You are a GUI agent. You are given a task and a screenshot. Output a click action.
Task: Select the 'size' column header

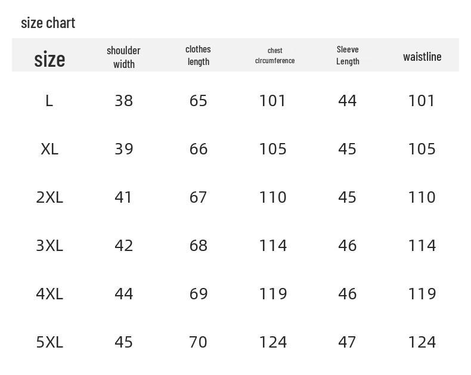coord(49,59)
